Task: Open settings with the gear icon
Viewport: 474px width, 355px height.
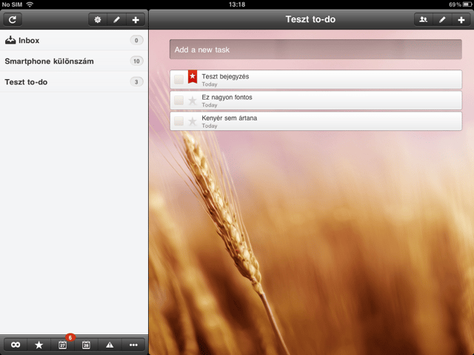Action: 98,20
